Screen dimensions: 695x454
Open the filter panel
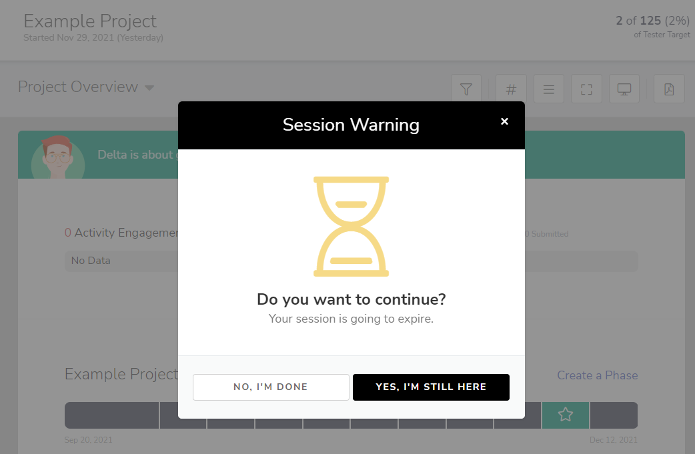(x=466, y=88)
